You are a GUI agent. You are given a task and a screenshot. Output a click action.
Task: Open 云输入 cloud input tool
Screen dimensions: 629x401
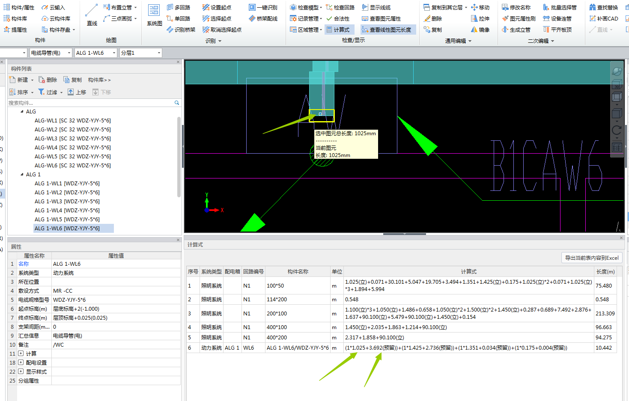tap(53, 7)
